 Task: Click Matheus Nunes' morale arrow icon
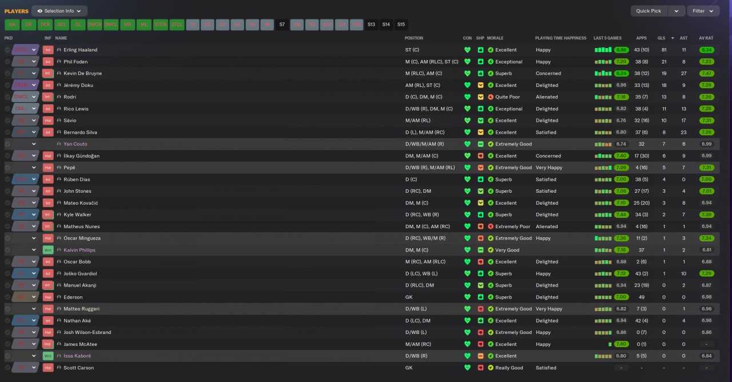pos(491,226)
